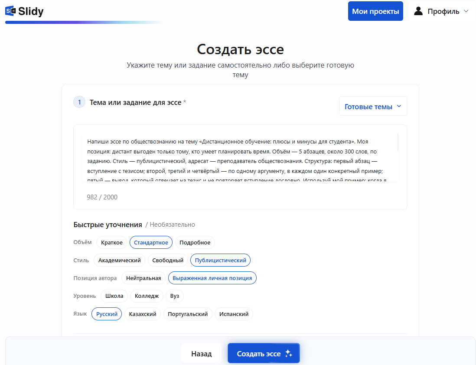Choose Русский language
Screen dimensions: 476x365
[x=107, y=314]
